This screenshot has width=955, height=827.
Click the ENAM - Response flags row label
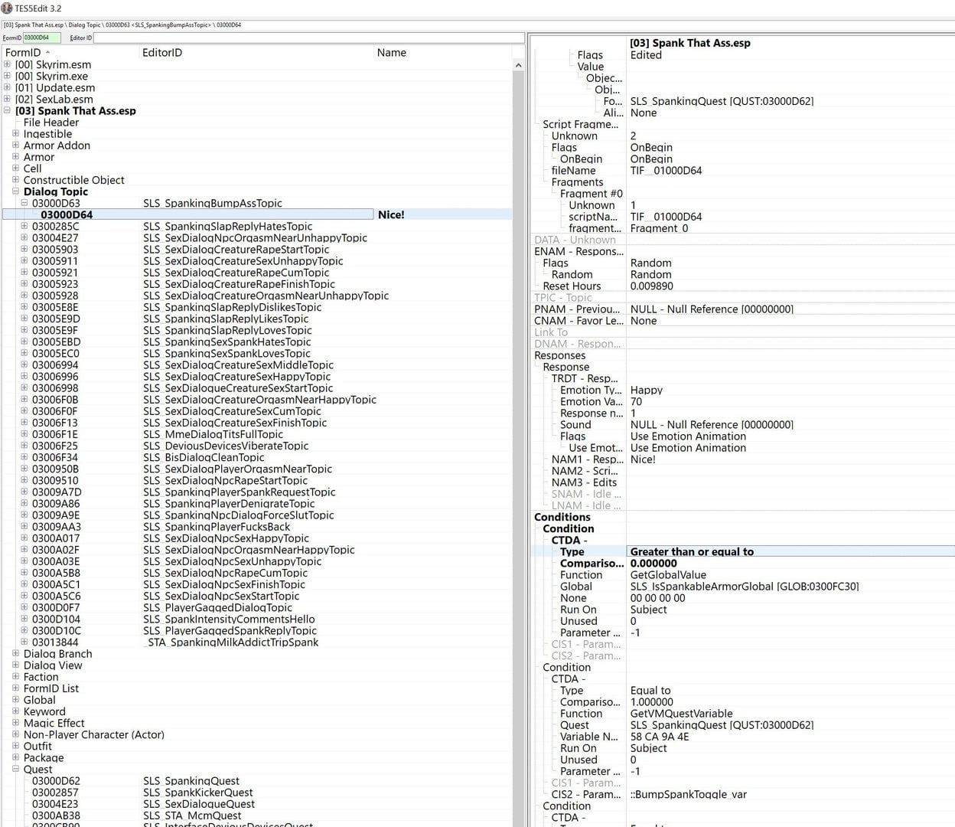(x=579, y=251)
